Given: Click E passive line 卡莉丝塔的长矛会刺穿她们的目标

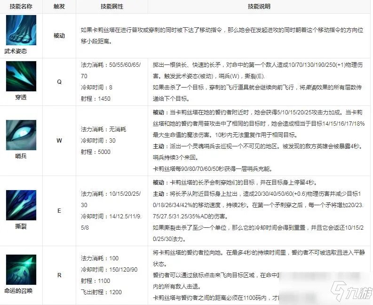Looking at the screenshot, I should pos(235,182).
